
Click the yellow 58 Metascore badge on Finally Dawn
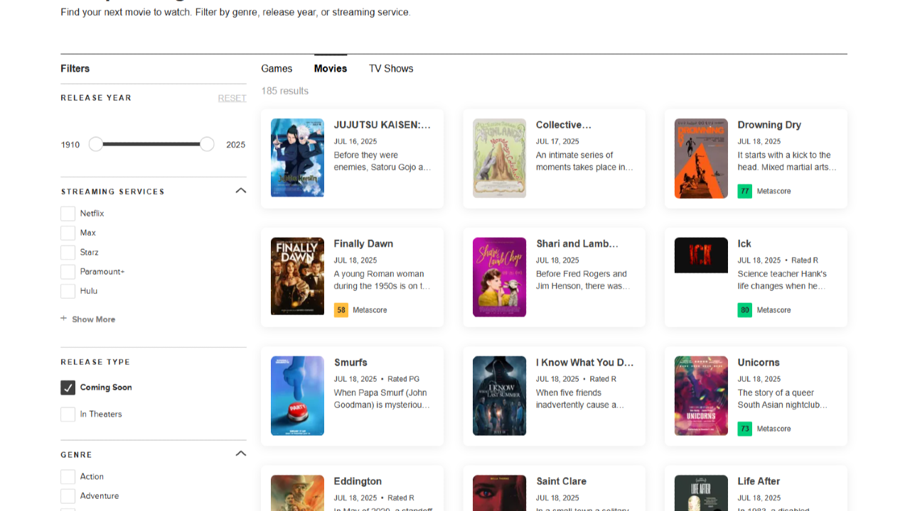click(341, 310)
